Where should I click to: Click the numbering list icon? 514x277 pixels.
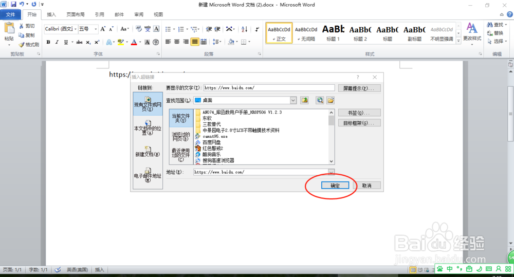180,29
